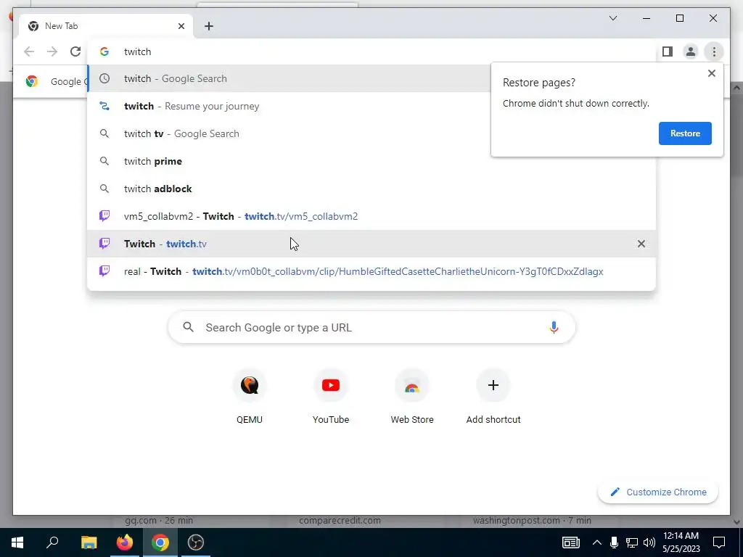This screenshot has width=743, height=557.
Task: Open the vm5_collabvm2 Twitch suggestion
Action: [371, 216]
